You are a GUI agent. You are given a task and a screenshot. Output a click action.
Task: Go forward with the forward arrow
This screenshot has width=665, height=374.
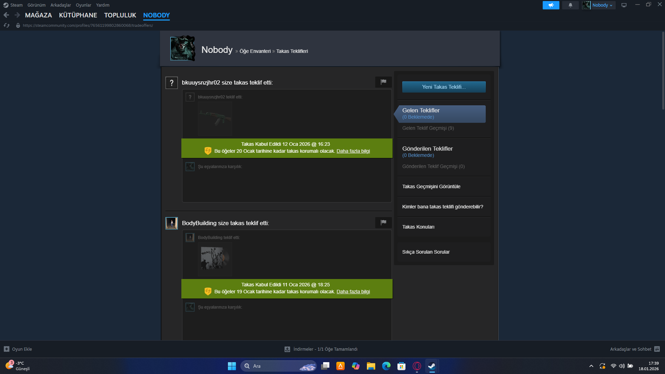pos(17,15)
